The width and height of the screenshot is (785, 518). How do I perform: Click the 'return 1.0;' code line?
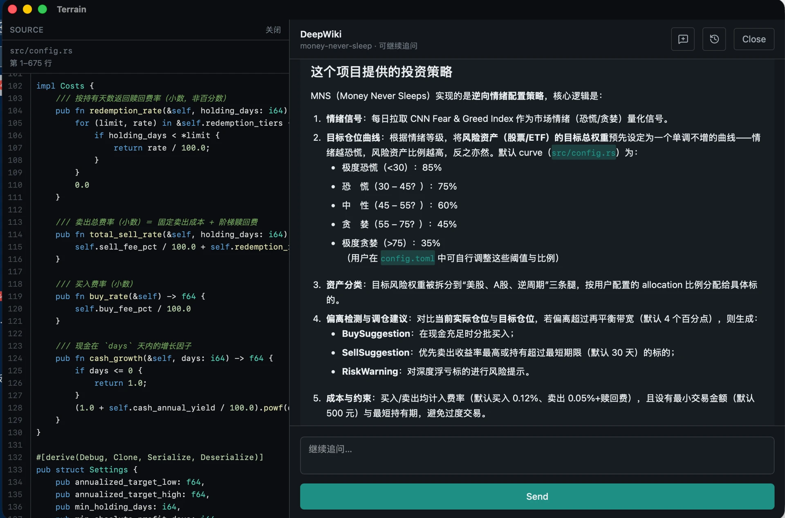pos(121,383)
